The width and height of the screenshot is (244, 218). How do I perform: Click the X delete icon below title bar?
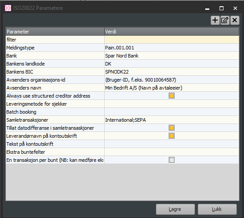click(235, 20)
